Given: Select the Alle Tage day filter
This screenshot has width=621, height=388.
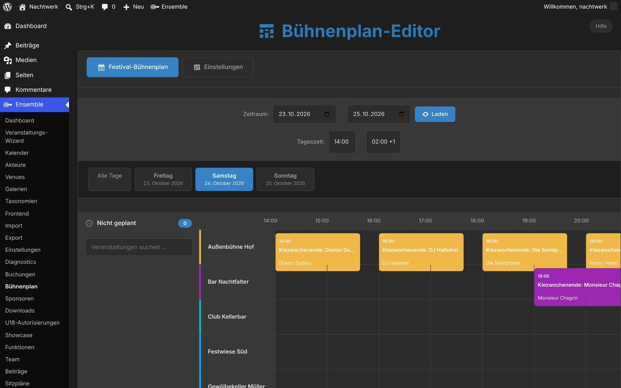Looking at the screenshot, I should (109, 179).
